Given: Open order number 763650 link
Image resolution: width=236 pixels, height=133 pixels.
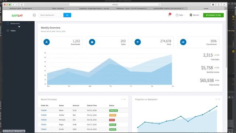Looking at the screenshot, I should [44, 120].
